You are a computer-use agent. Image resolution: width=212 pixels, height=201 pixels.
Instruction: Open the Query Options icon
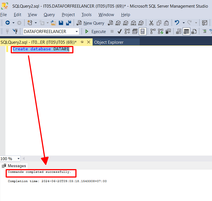[x=135, y=31]
